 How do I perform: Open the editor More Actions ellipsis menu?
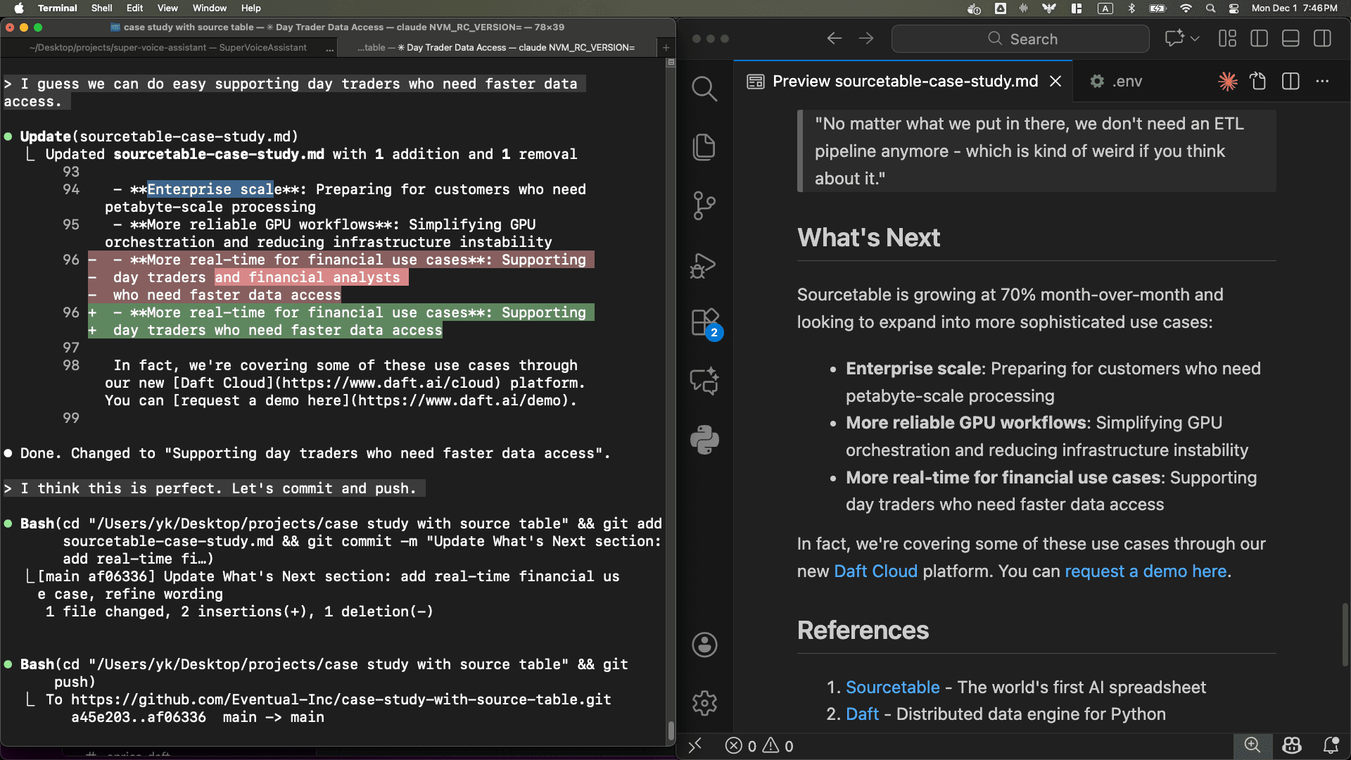[x=1324, y=82]
